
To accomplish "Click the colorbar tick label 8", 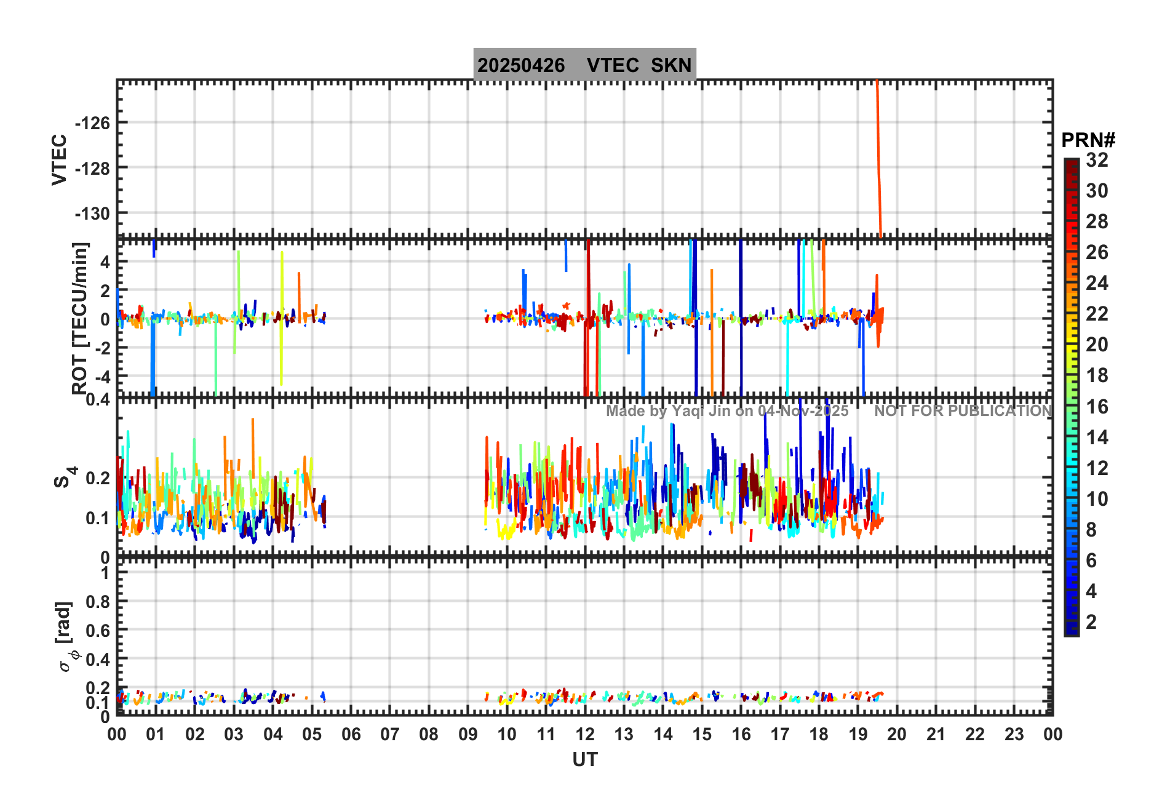I will click(1091, 530).
